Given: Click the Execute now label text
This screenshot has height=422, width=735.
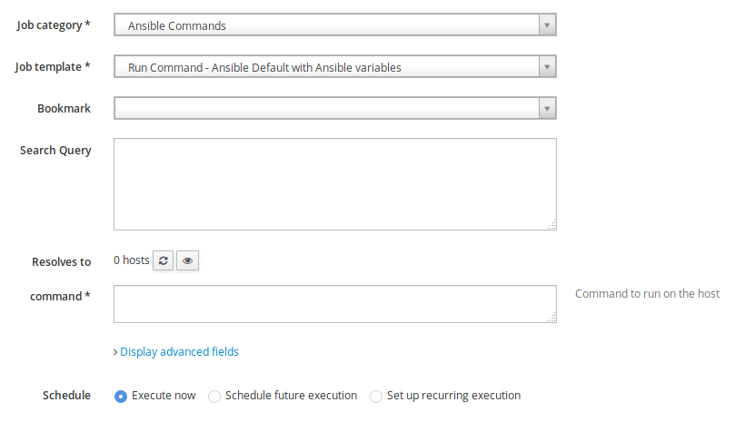Looking at the screenshot, I should (x=164, y=396).
